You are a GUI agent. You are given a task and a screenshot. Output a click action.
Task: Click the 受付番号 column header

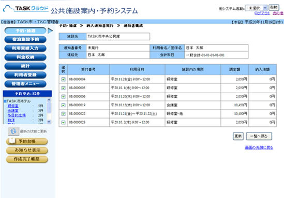coord(88,70)
